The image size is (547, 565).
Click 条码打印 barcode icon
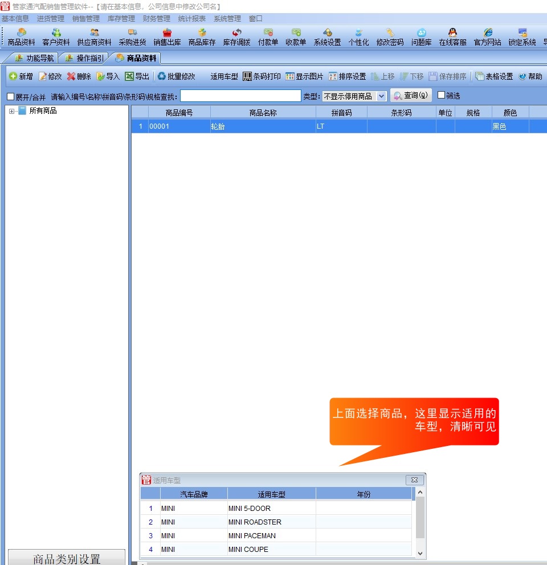(247, 76)
